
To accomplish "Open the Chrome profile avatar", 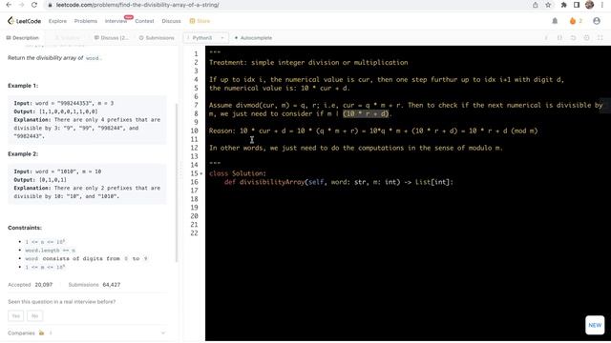I will (590, 5).
